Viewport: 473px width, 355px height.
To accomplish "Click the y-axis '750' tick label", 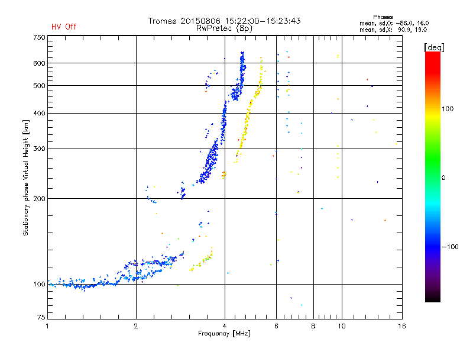I will [39, 37].
